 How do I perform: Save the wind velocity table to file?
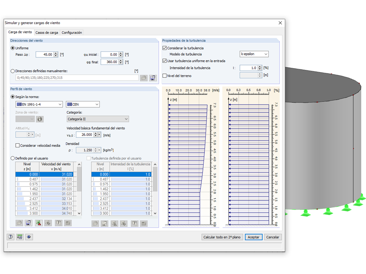[x=28, y=223]
